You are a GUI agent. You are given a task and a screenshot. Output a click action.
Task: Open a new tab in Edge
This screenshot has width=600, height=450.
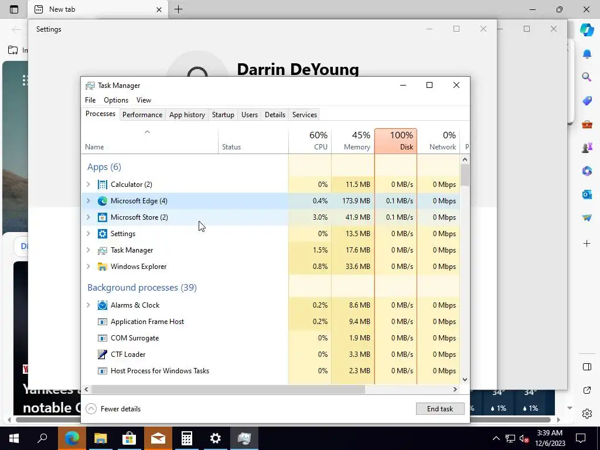178,9
